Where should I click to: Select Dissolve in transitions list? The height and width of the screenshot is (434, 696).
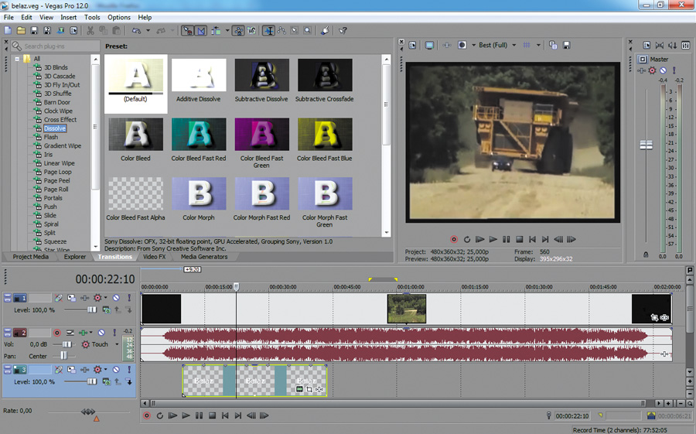pyautogui.click(x=55, y=128)
